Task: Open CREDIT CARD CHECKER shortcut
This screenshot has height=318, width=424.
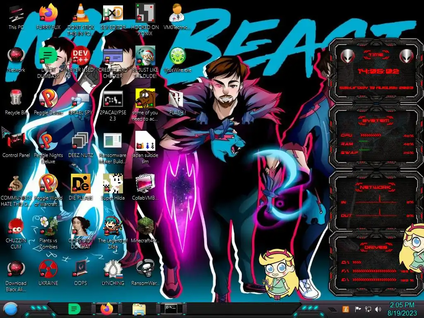Action: coord(113,63)
